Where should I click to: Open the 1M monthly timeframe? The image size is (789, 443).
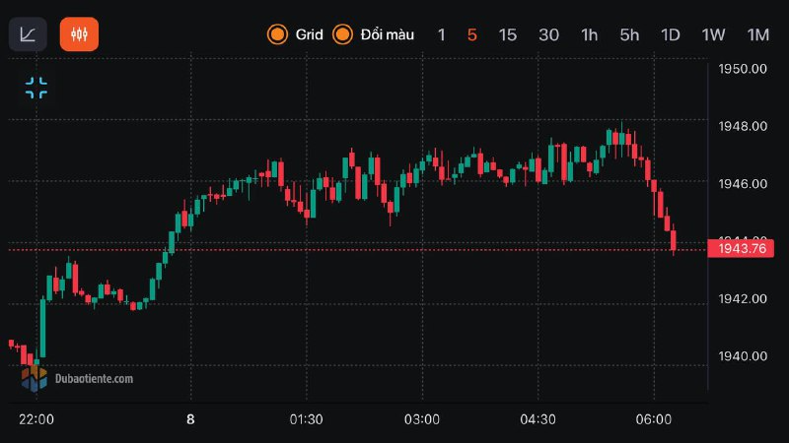pyautogui.click(x=757, y=34)
